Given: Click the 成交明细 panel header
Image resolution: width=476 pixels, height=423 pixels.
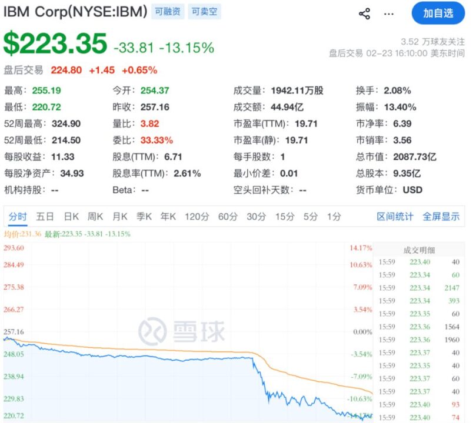Looking at the screenshot, I should (419, 250).
